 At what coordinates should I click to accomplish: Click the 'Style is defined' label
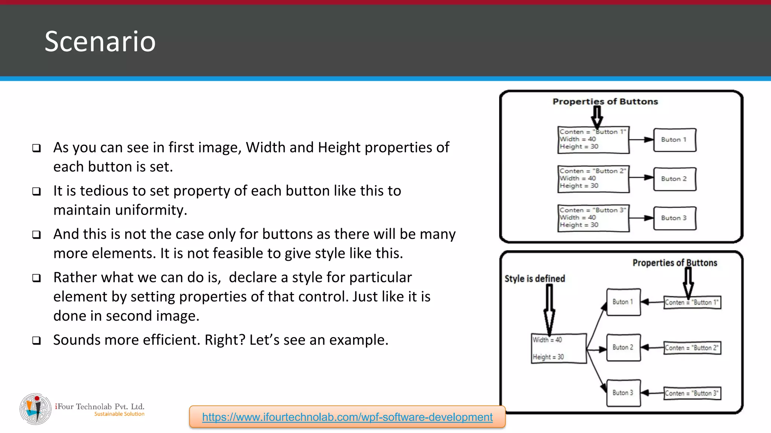535,279
